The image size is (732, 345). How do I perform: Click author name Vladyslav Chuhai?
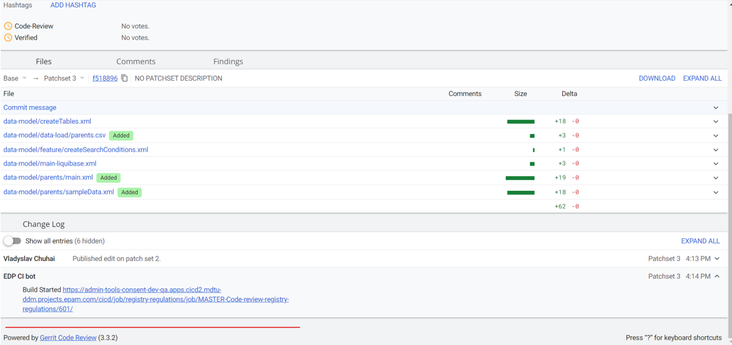29,258
